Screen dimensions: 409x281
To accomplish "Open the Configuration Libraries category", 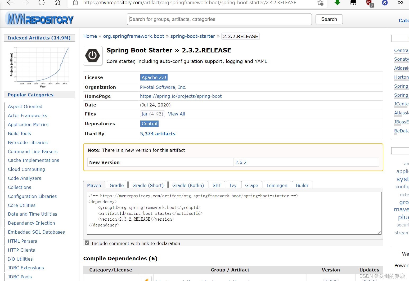I will (x=32, y=196).
